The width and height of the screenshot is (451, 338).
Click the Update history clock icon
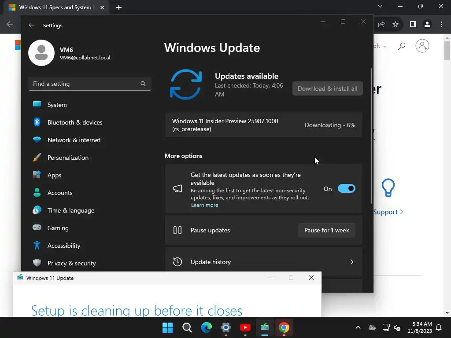177,262
